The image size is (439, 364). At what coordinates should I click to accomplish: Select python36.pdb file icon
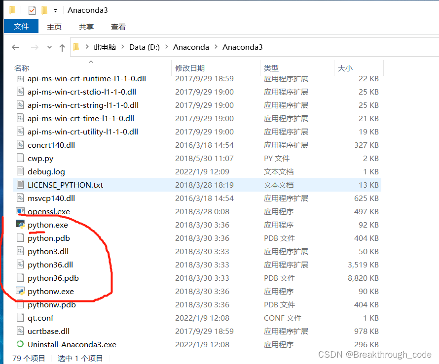pos(20,278)
